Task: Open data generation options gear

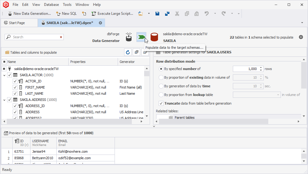Action: coord(301,37)
